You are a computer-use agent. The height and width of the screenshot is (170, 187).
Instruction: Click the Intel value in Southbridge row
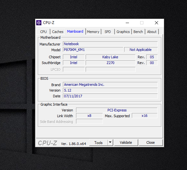point(74,63)
